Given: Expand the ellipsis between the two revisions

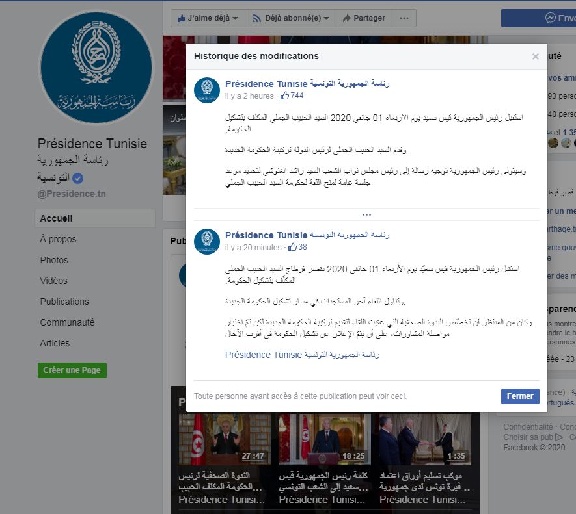Looking at the screenshot, I should 366,214.
